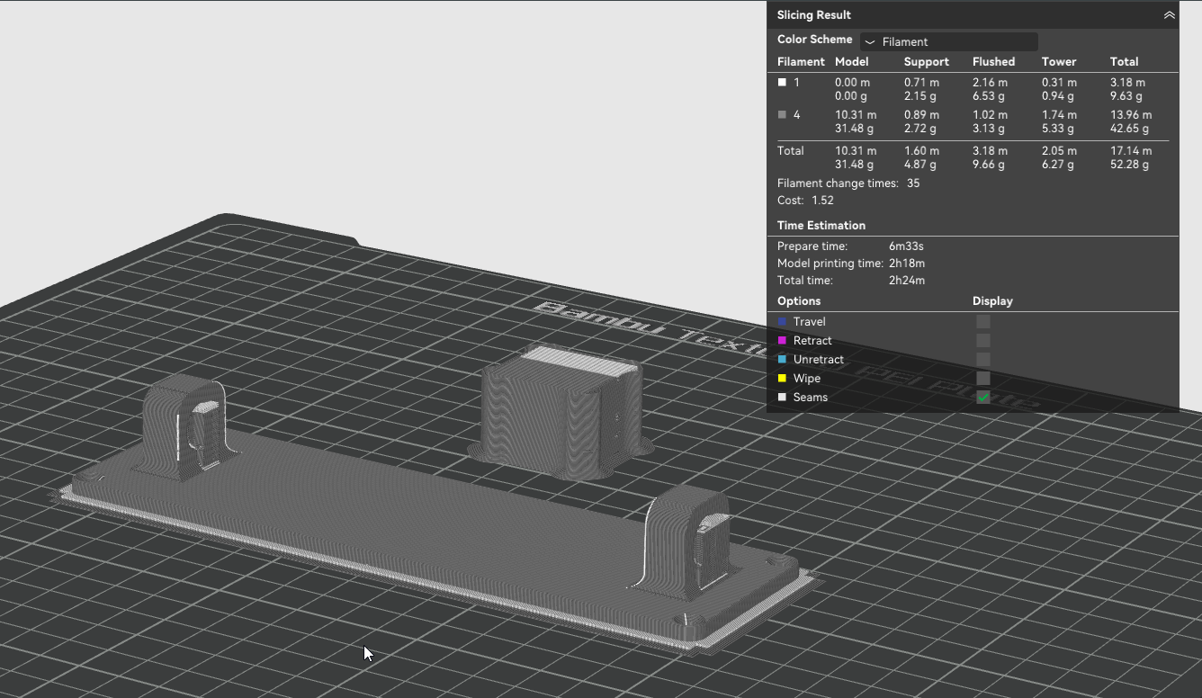This screenshot has width=1202, height=698.
Task: Open the Color Scheme Filament dropdown
Action: pos(949,41)
